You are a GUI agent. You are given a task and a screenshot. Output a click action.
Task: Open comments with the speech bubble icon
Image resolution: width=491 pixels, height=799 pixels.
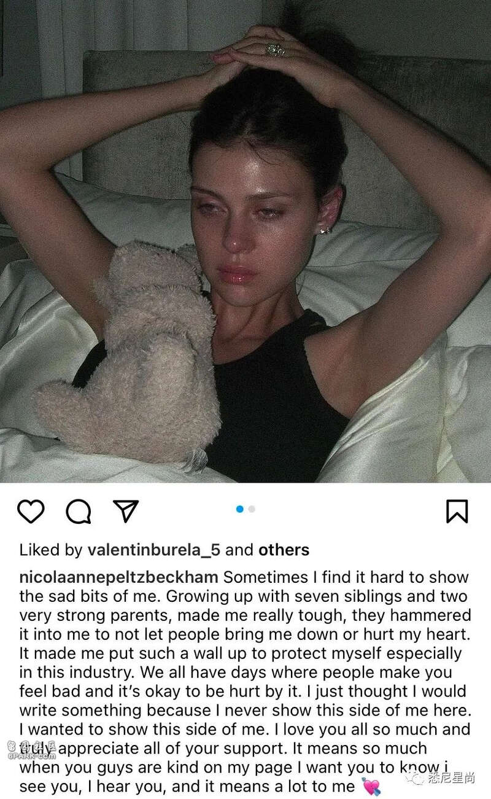[79, 511]
